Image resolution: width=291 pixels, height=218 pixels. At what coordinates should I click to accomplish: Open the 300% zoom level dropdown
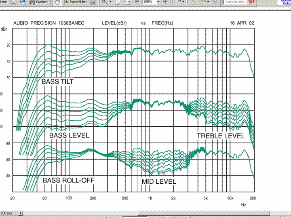coord(158,2)
